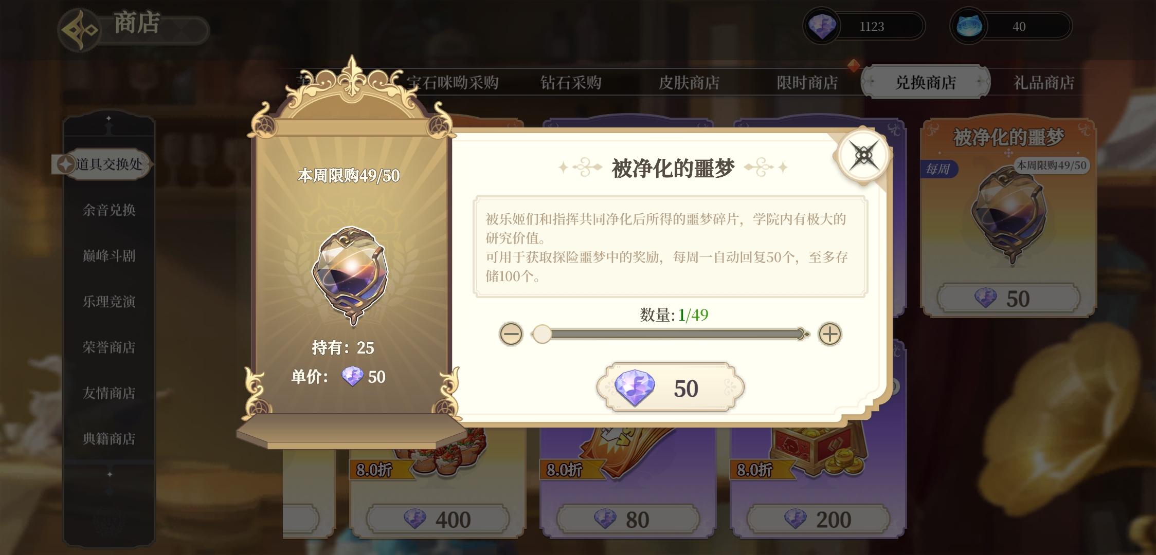Go to 友情商店 in the sidebar
Viewport: 1156px width, 555px height.
point(109,393)
